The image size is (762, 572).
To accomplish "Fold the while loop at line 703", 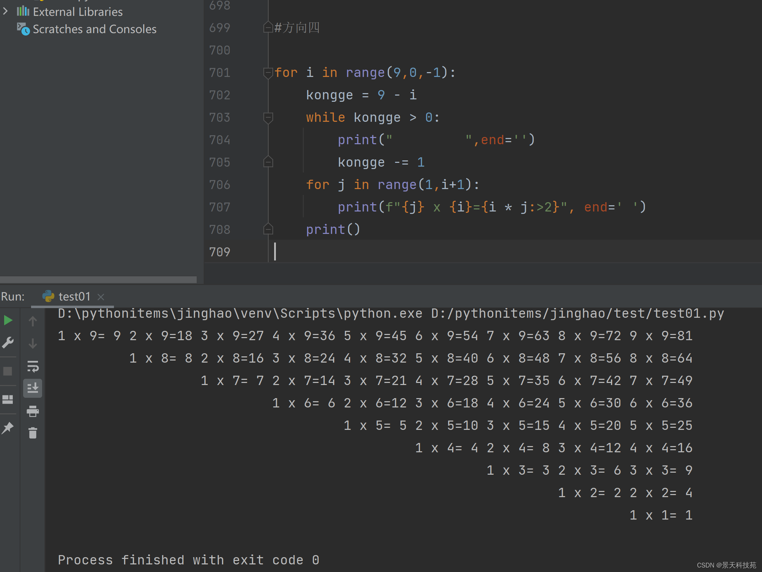I will click(268, 117).
